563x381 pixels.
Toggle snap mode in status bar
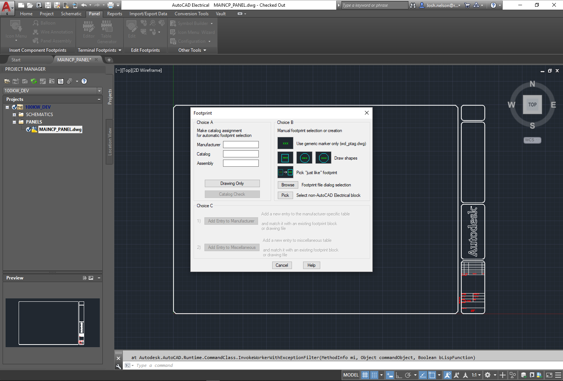(375, 375)
